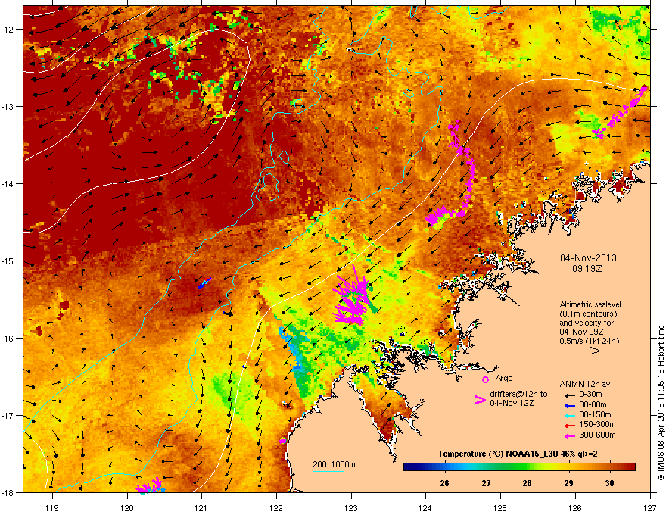The height and width of the screenshot is (515, 666).
Task: Click the '80-150m' depth label
Action: click(595, 415)
